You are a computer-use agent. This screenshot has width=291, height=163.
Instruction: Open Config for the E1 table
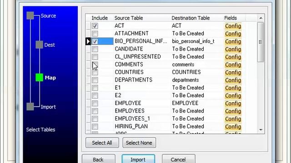click(233, 88)
